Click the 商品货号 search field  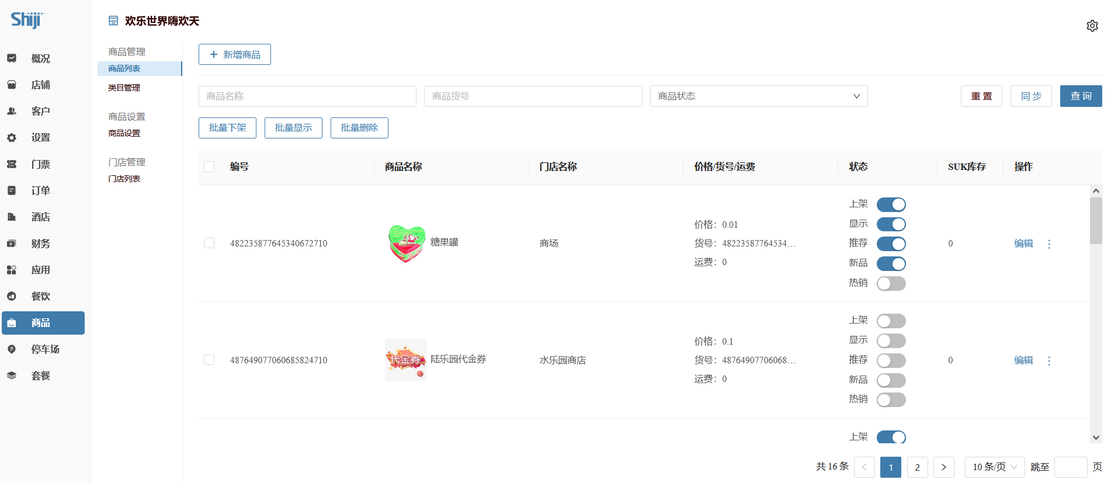(x=533, y=96)
